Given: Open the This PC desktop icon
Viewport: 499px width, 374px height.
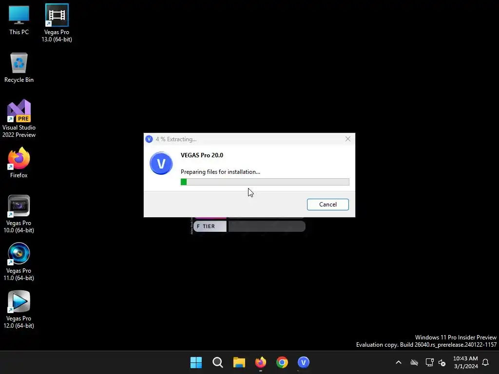Looking at the screenshot, I should tap(19, 20).
